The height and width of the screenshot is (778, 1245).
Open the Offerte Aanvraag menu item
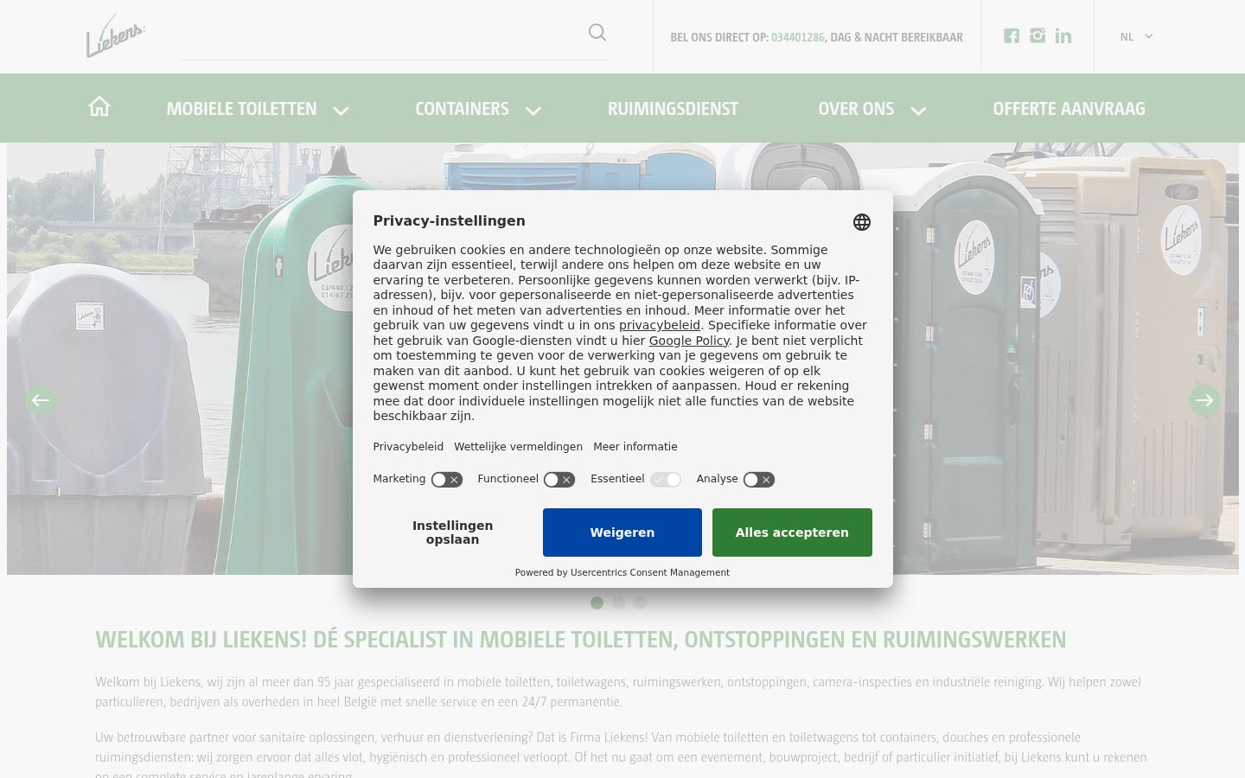tap(1069, 109)
